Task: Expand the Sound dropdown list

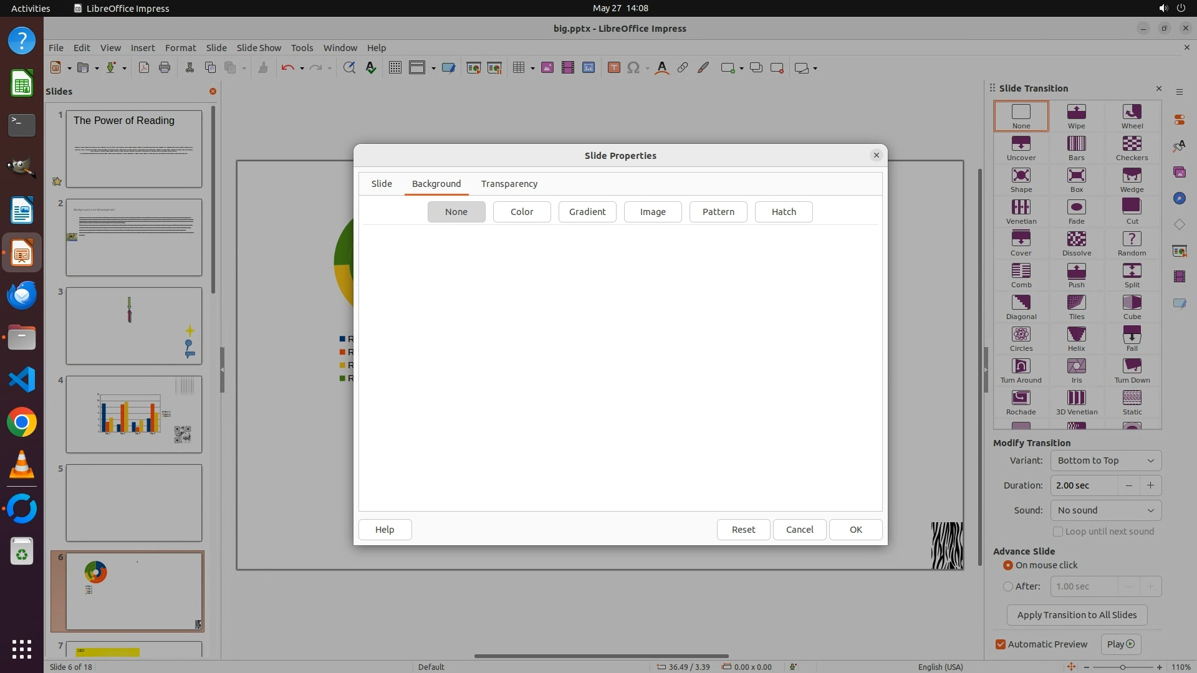Action: click(x=1105, y=510)
